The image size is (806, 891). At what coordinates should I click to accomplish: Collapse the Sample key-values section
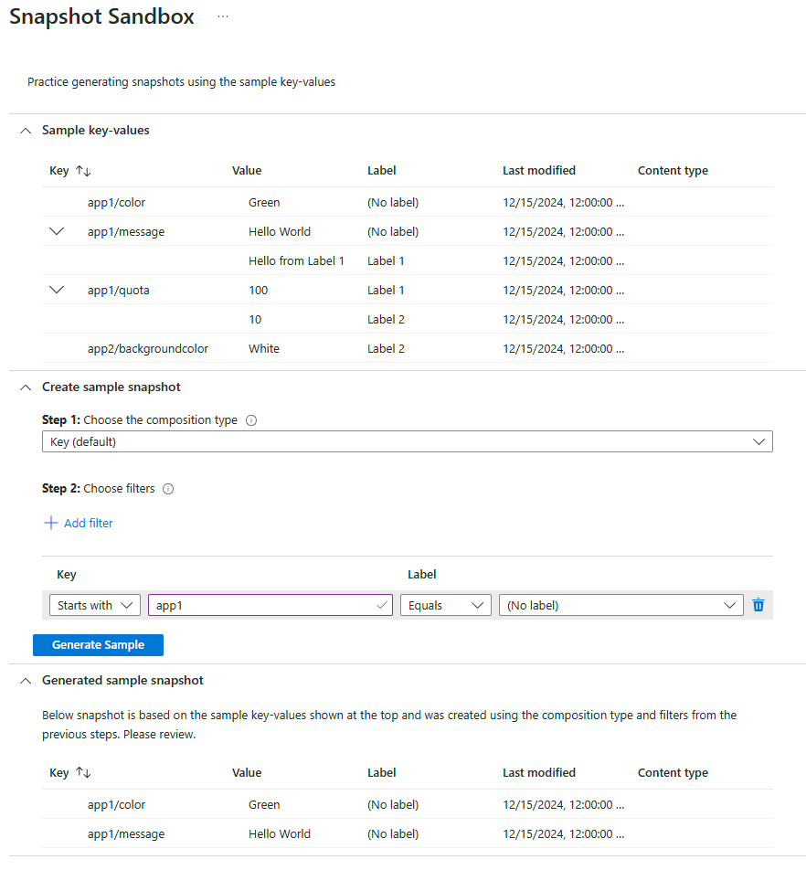(x=26, y=131)
